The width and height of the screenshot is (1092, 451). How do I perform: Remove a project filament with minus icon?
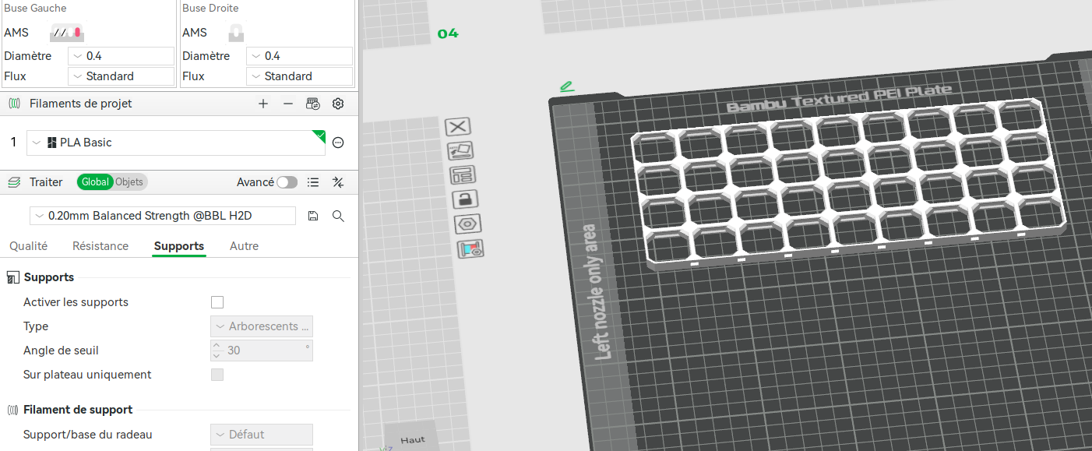click(x=288, y=104)
